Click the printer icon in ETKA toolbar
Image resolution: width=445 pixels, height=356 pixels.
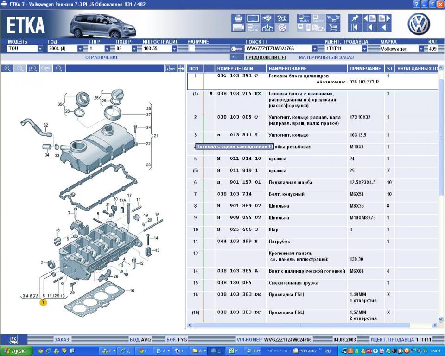pos(238,19)
